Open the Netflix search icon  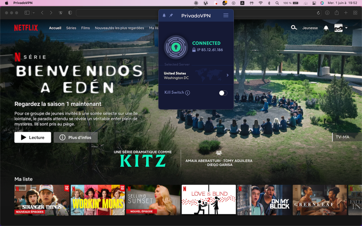294,28
